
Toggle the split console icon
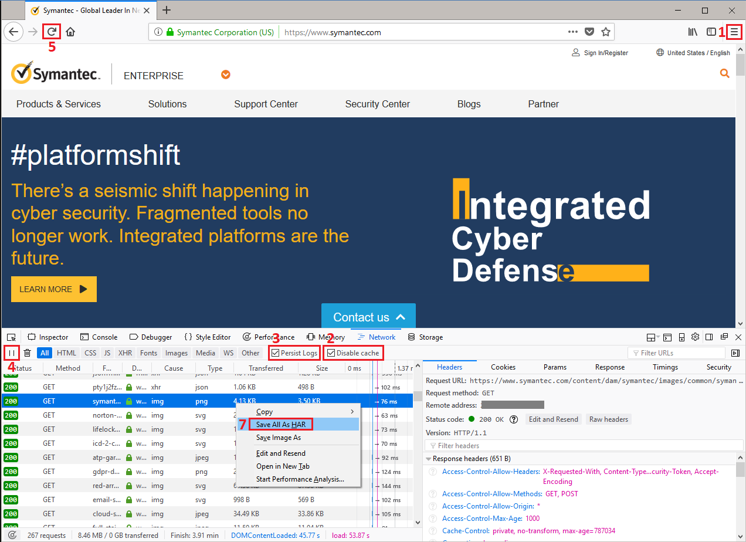(666, 337)
